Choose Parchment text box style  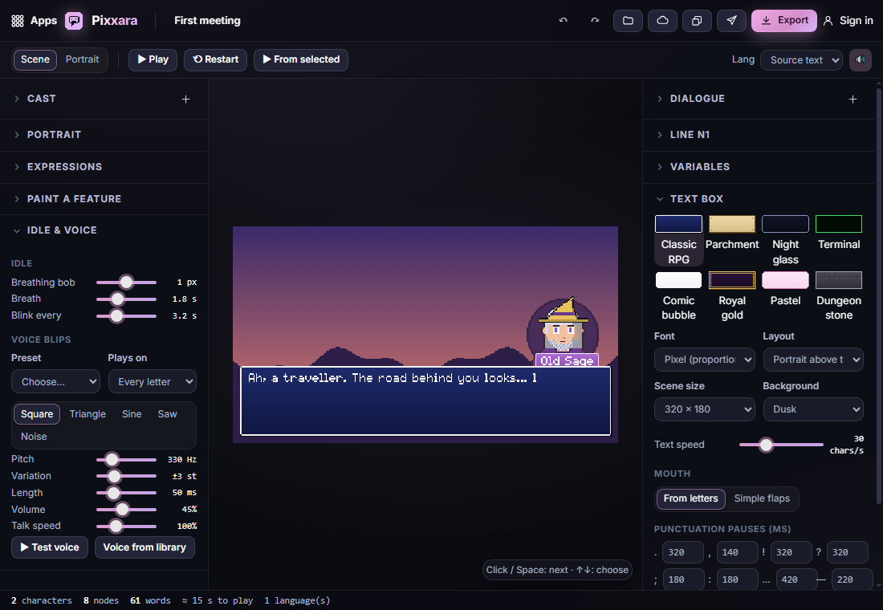732,234
